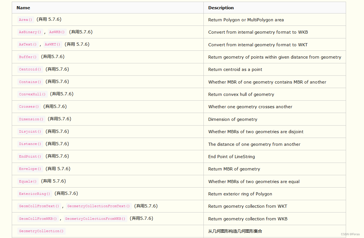Screen dimensions: 364x238
Task: Open the AsWKB() function link
Action: coord(57,32)
